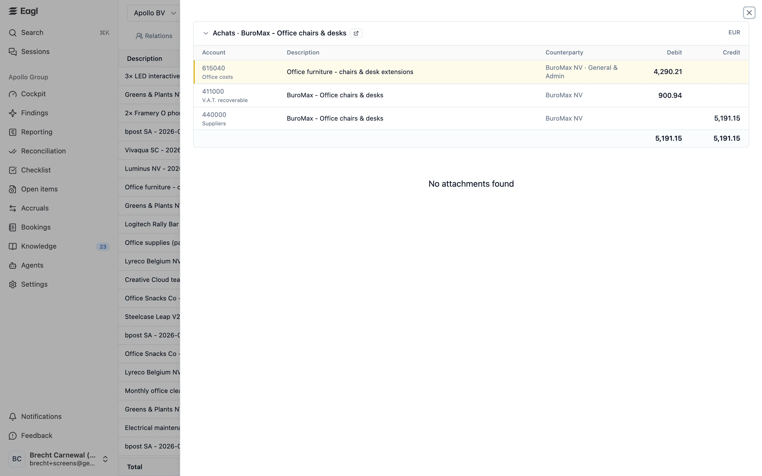762x476 pixels.
Task: Open account 615040 Office costs
Action: [217, 72]
